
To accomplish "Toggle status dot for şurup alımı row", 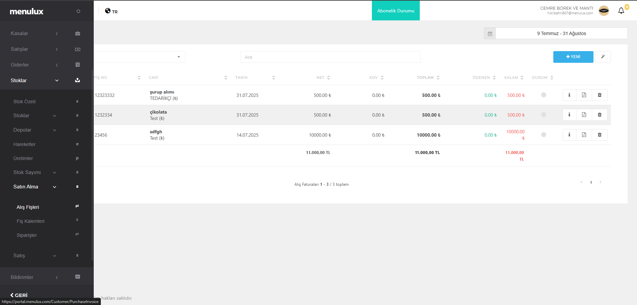I will pyautogui.click(x=544, y=95).
